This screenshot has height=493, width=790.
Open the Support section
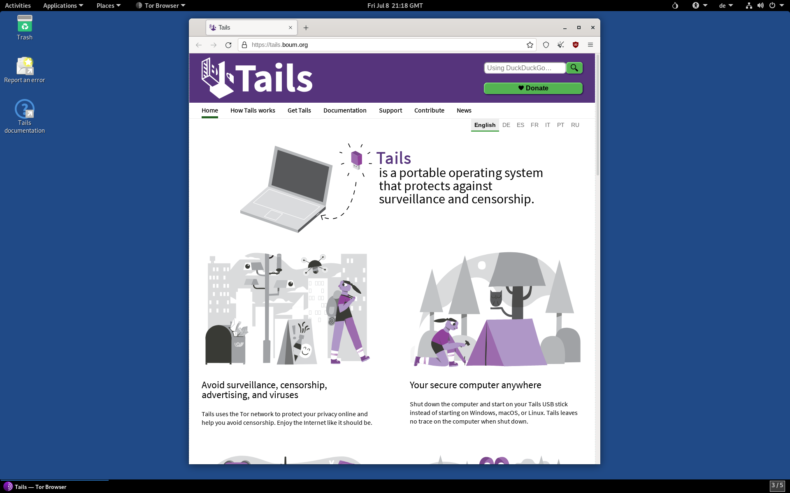pyautogui.click(x=390, y=111)
